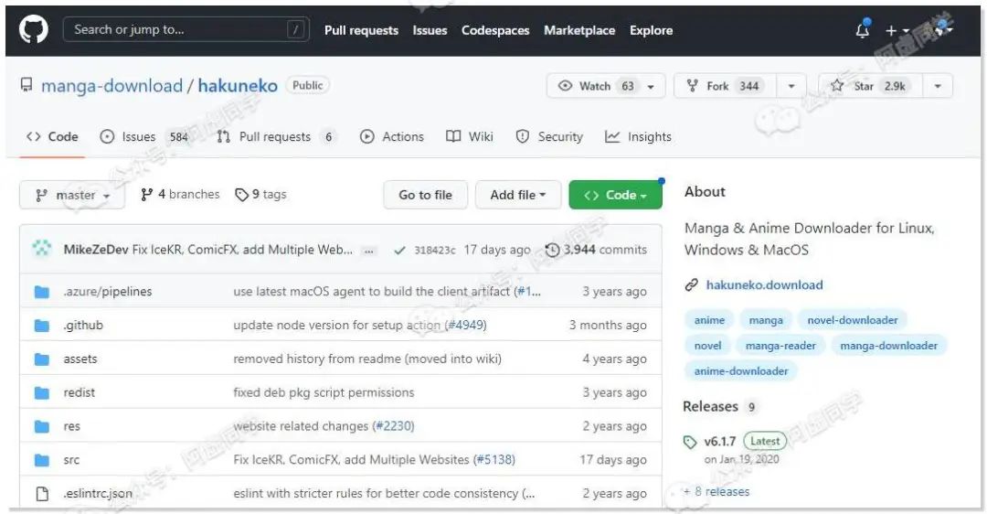987x514 pixels.
Task: Open the green Code dropdown button
Action: (x=615, y=196)
